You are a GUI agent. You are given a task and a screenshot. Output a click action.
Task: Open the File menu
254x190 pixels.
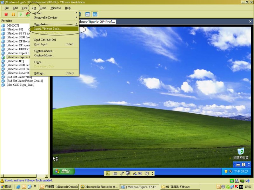click(x=7, y=8)
